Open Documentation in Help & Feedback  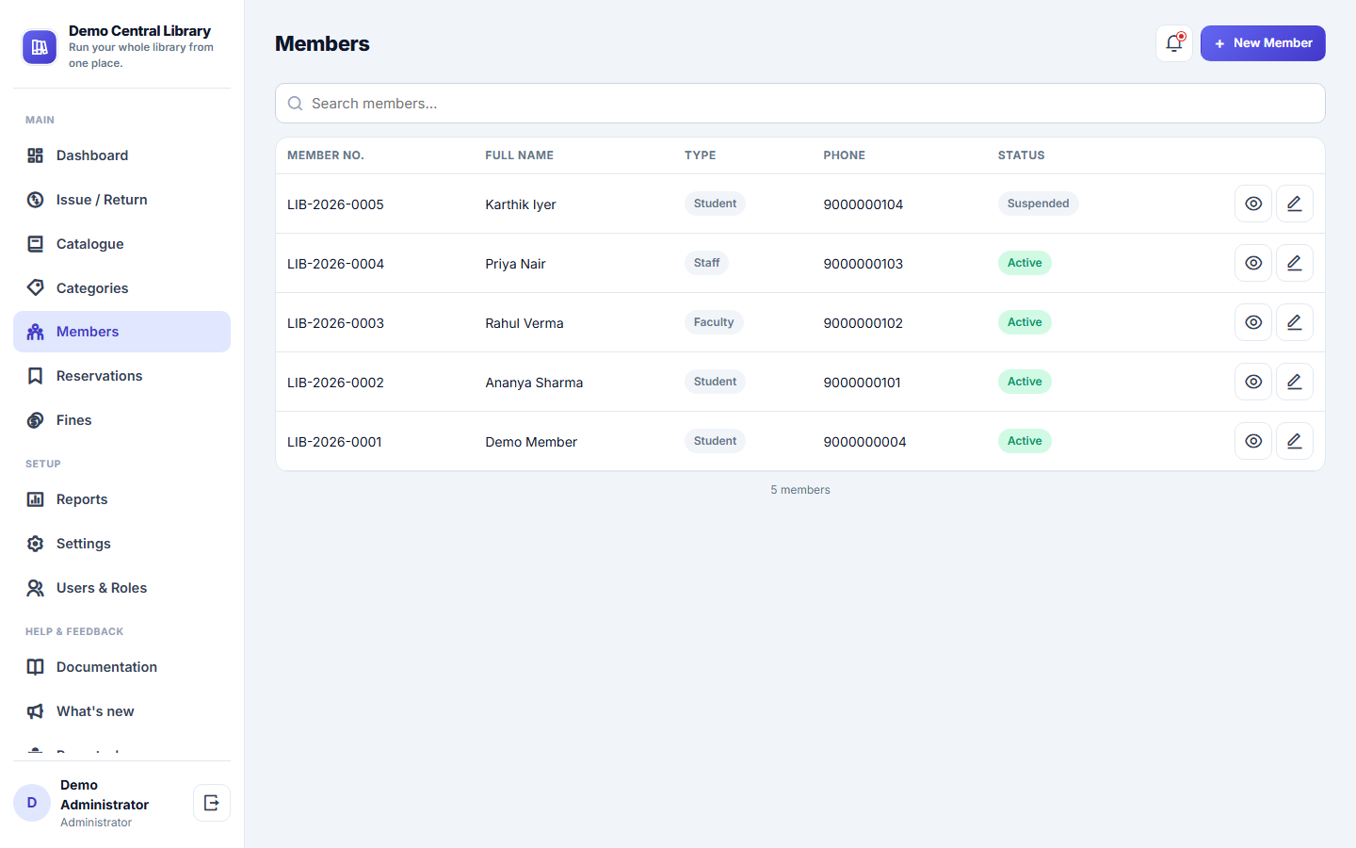coord(121,667)
